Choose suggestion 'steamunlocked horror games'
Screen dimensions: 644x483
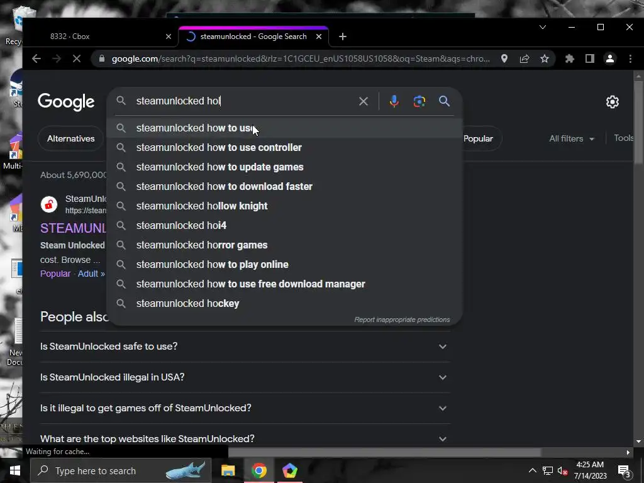pos(284,245)
